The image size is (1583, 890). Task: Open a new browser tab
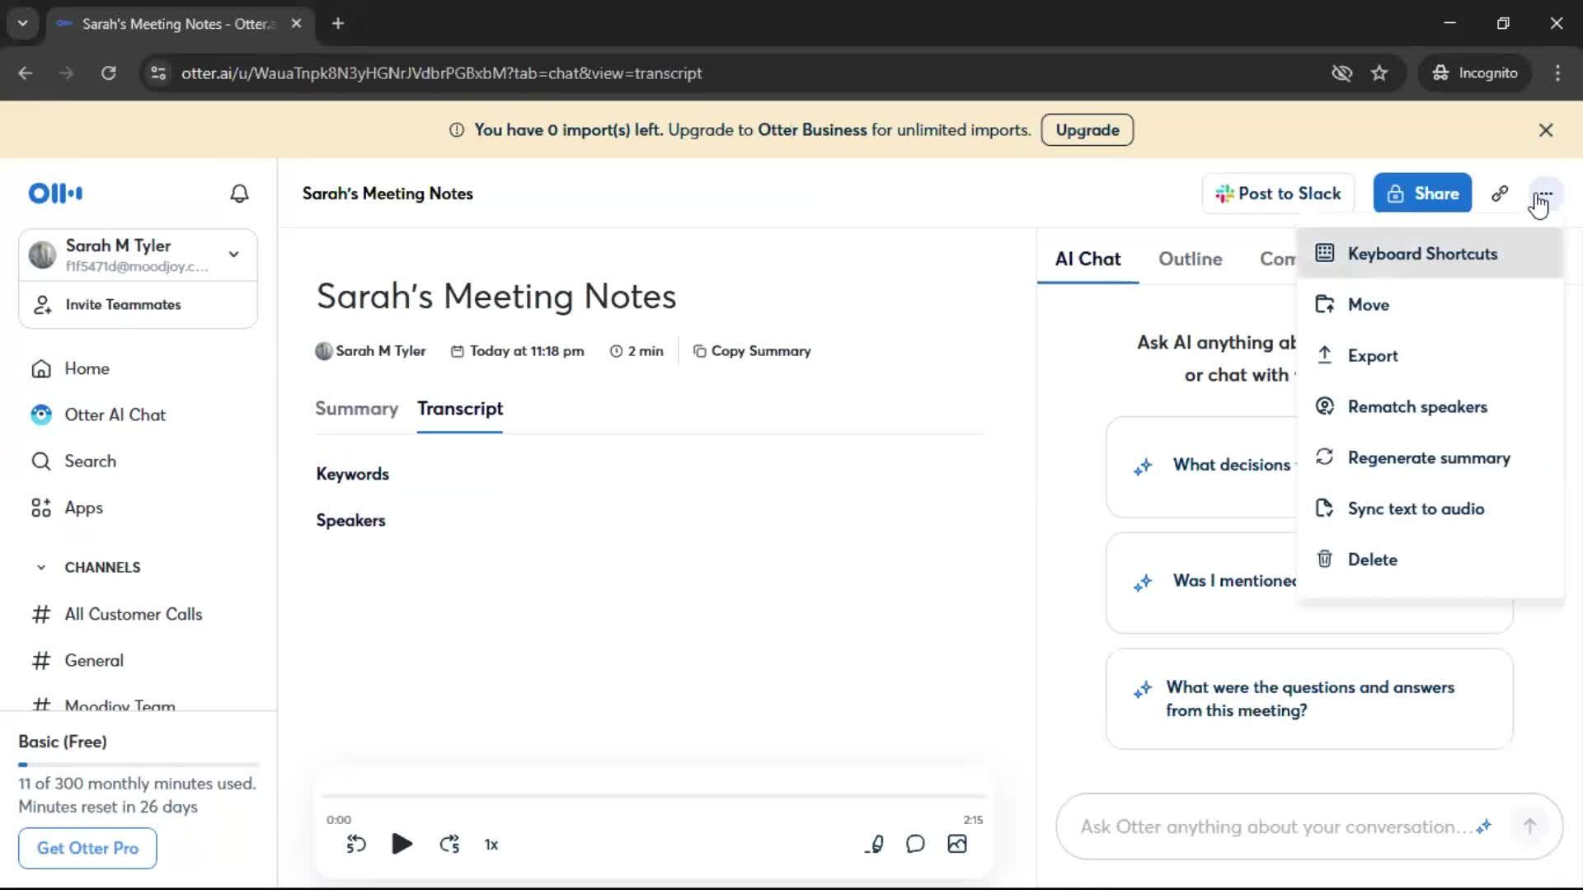point(338,24)
